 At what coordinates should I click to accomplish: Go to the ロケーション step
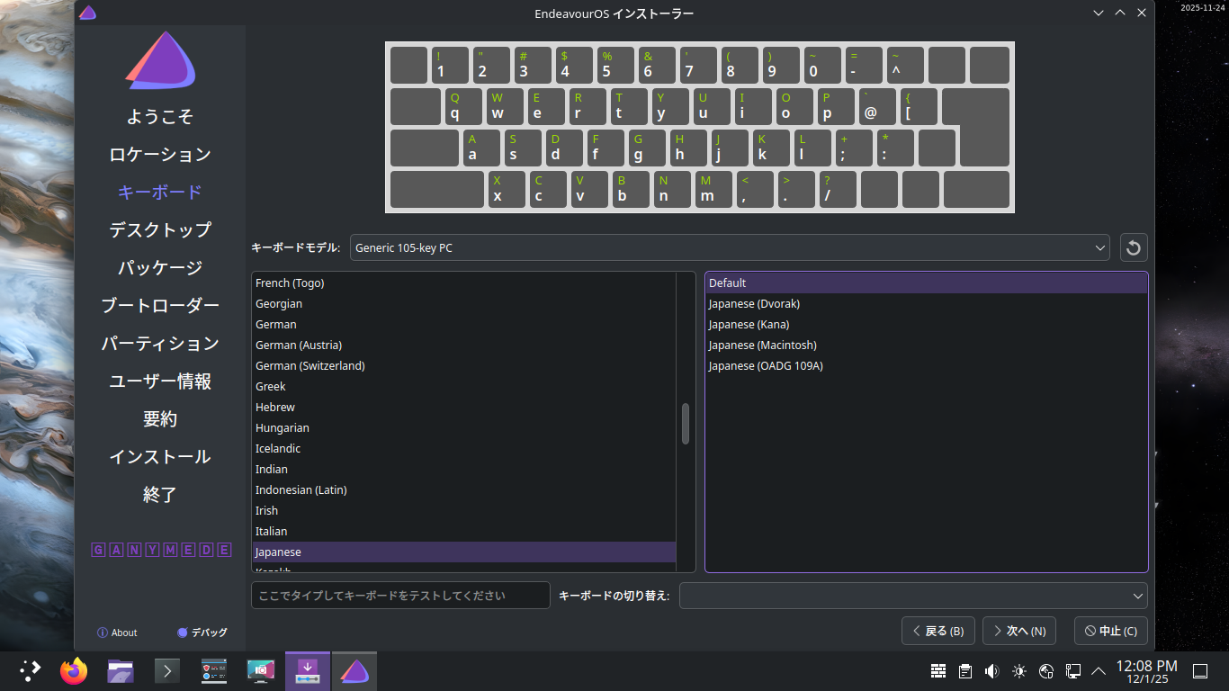[x=160, y=155]
